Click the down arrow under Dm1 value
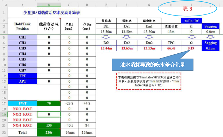The image size is (223, 137). (149, 37)
